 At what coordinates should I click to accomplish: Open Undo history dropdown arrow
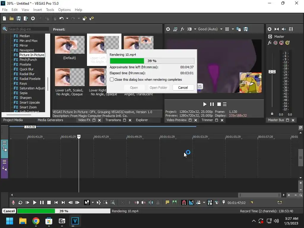(x=67, y=18)
